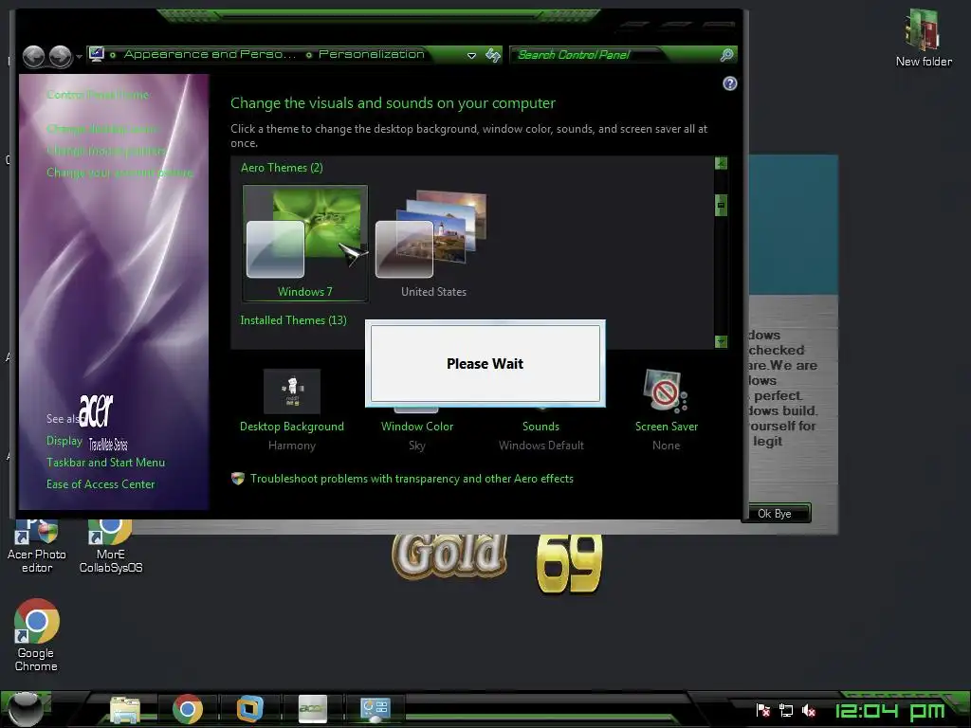Viewport: 971px width, 728px height.
Task: Select the Personalization breadcrumb
Action: point(372,54)
